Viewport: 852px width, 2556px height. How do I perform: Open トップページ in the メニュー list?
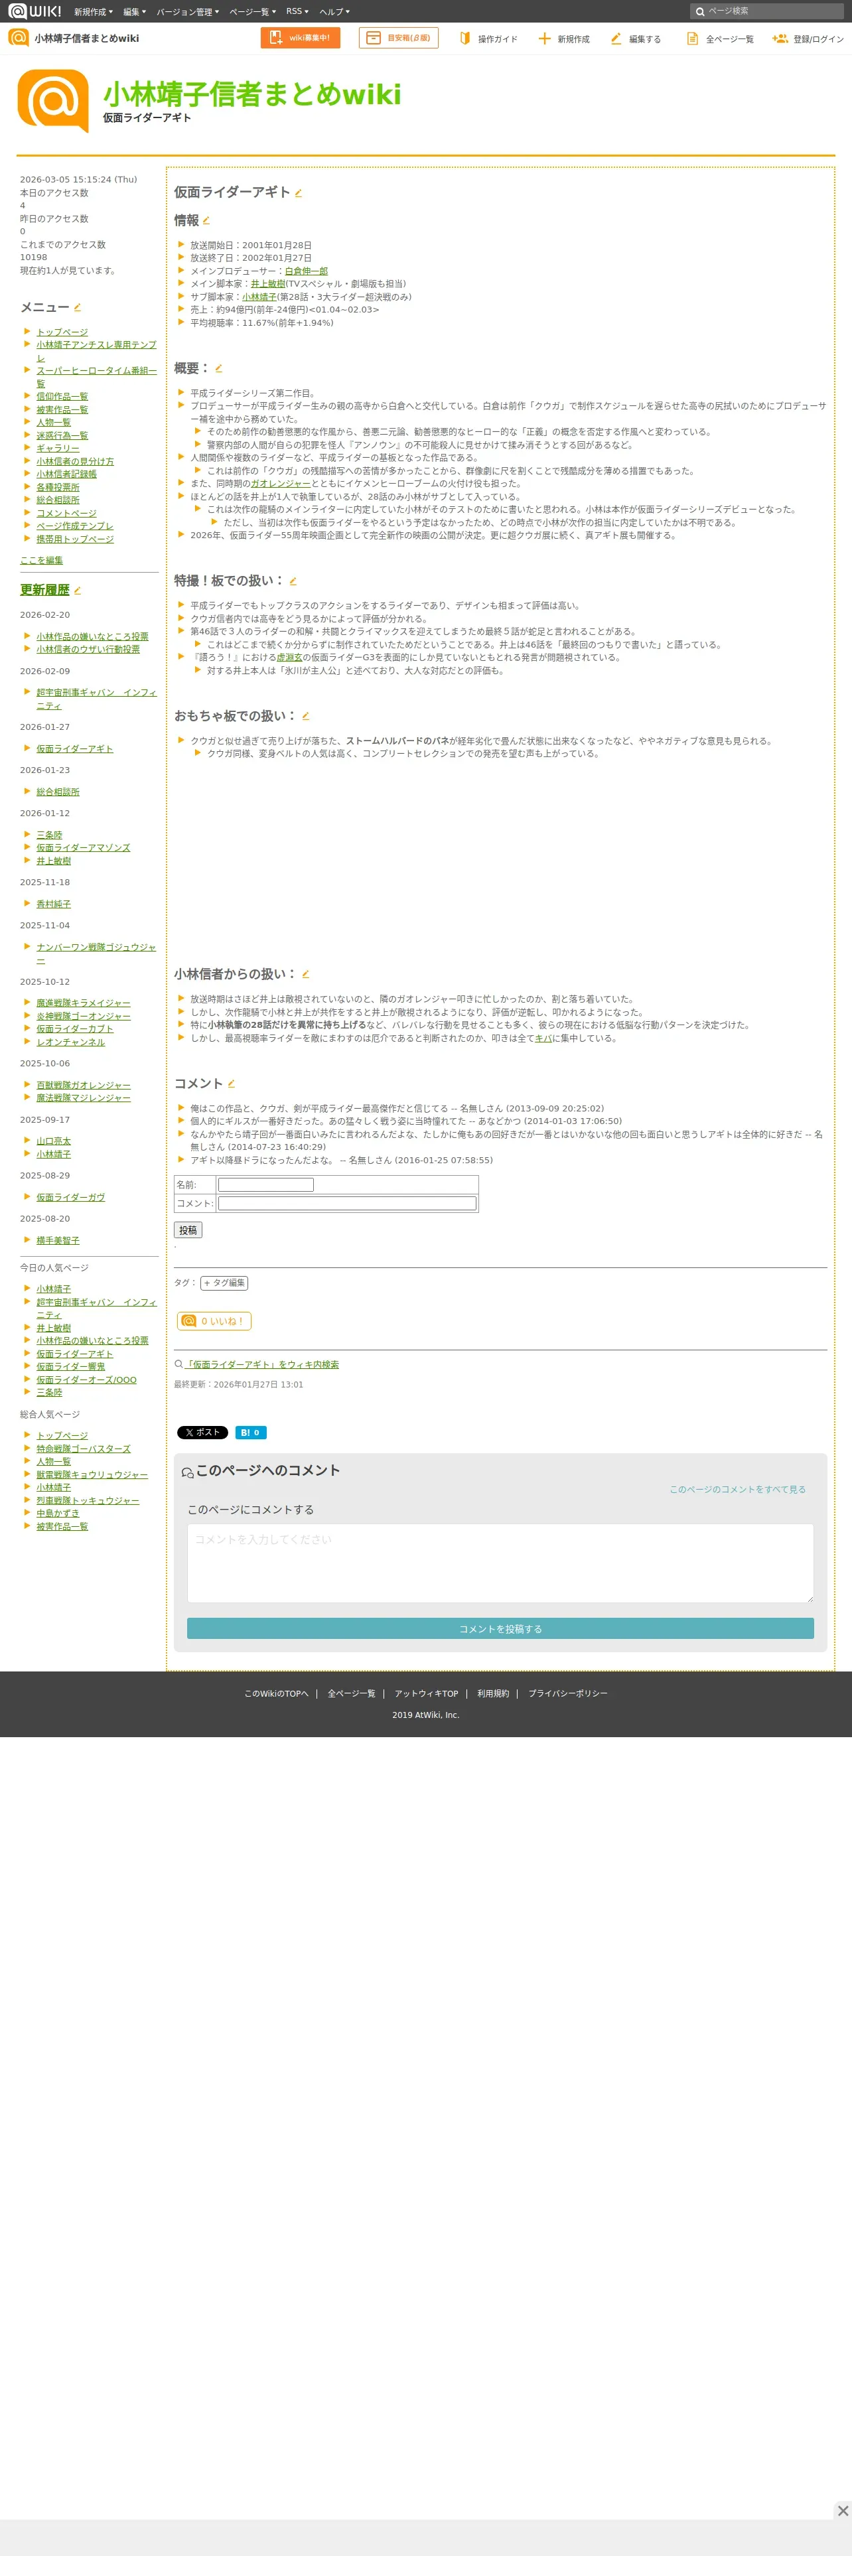[x=62, y=332]
